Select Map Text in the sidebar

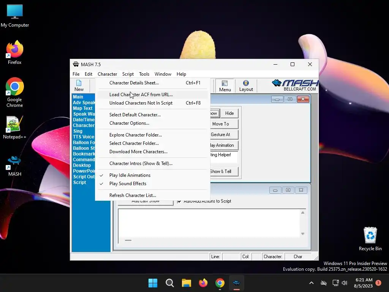coord(82,108)
